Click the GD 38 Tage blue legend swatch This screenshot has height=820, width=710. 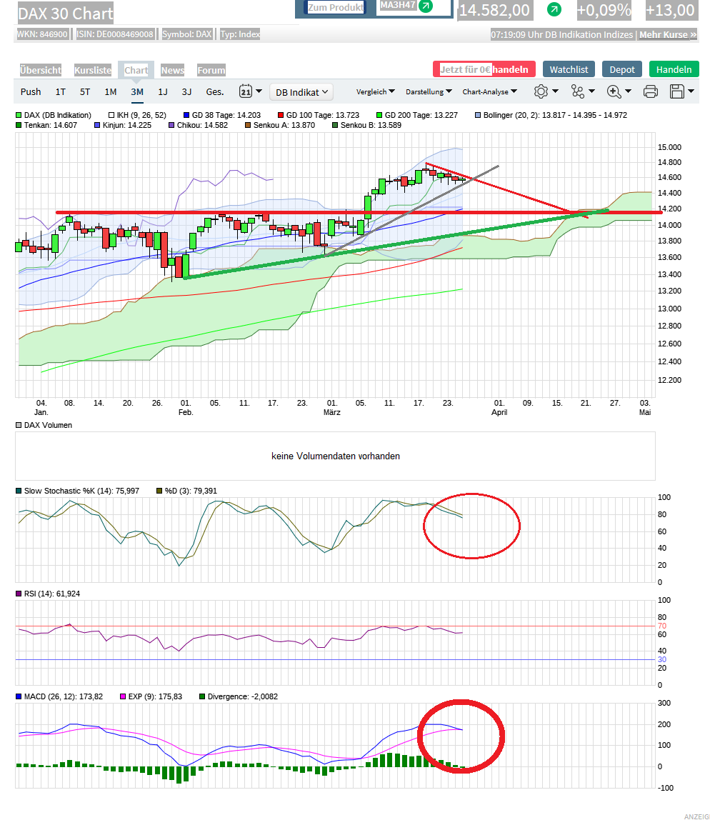(186, 115)
